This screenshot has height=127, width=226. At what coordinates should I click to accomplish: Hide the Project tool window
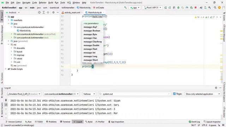click(58, 13)
